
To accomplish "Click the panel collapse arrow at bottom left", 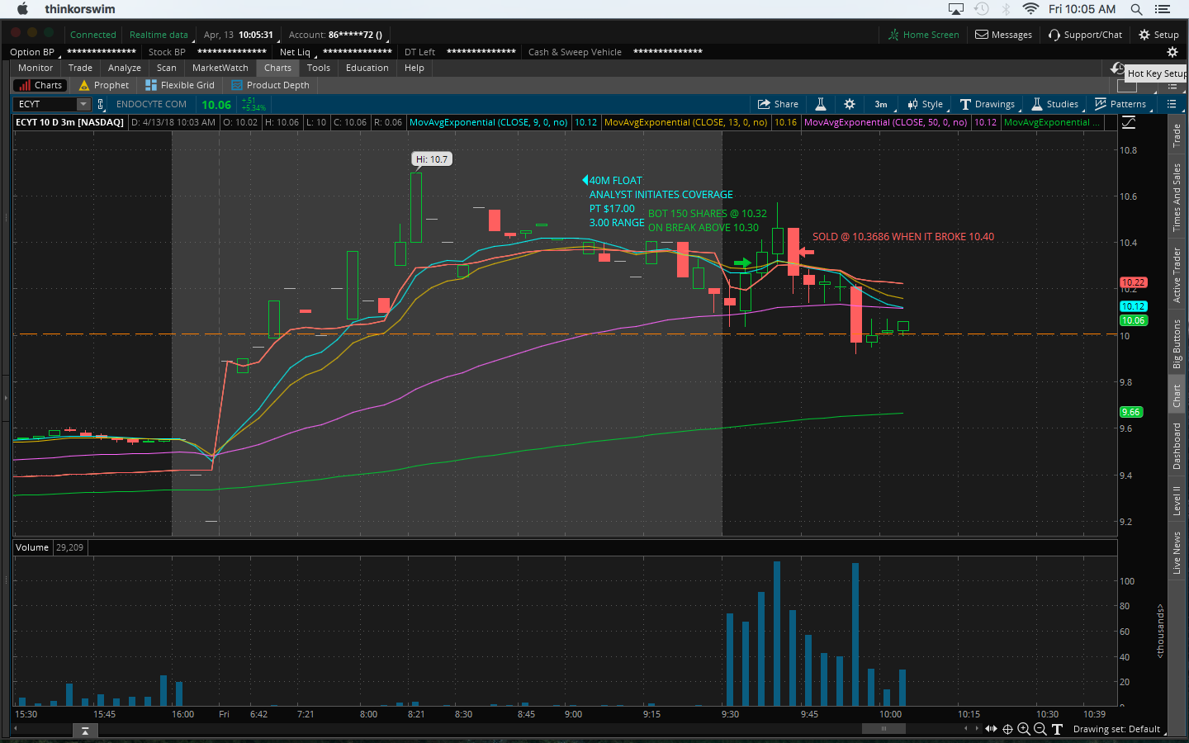I will [85, 731].
